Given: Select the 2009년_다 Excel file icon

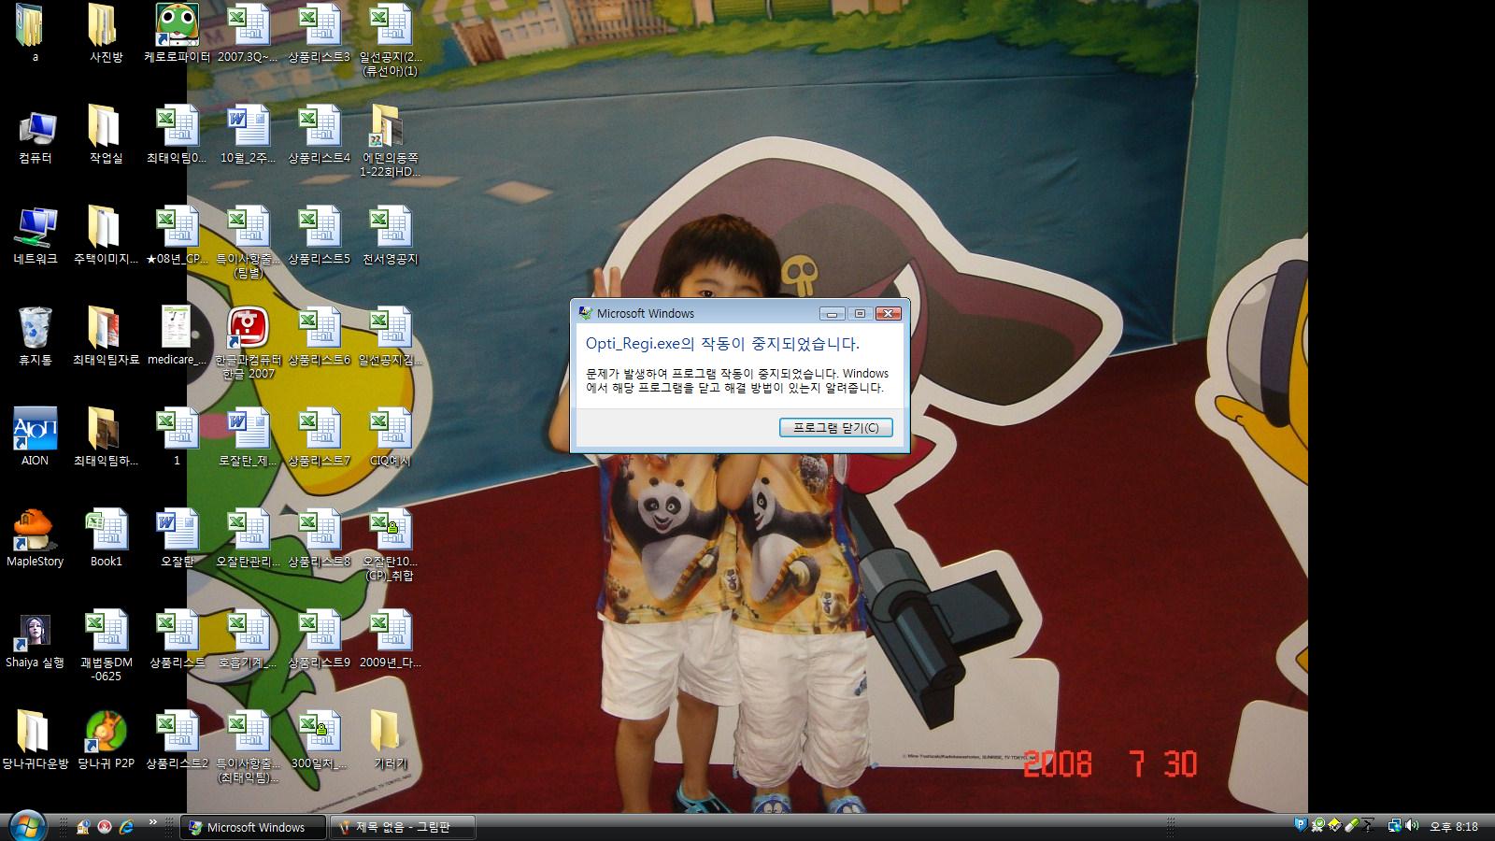Looking at the screenshot, I should point(390,640).
